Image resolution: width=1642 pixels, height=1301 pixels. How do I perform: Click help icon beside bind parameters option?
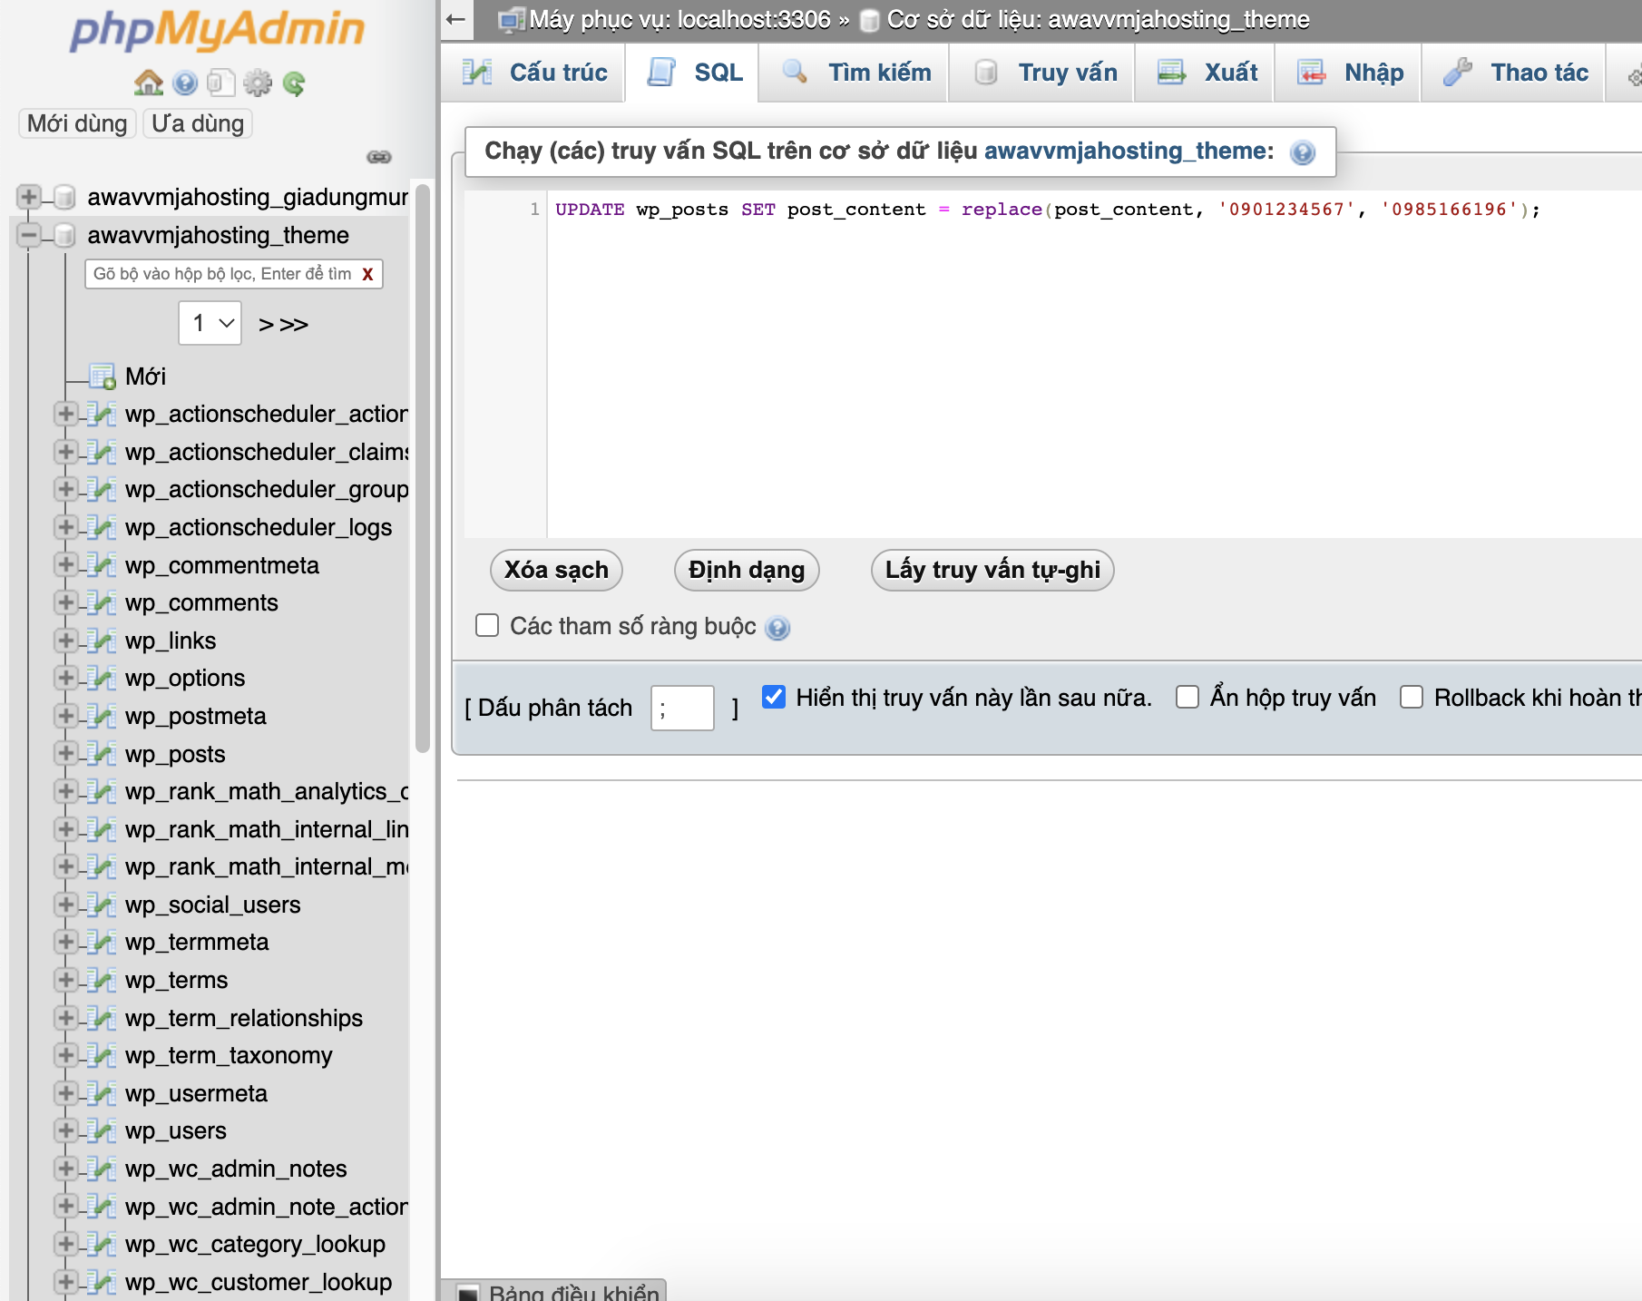pyautogui.click(x=777, y=628)
